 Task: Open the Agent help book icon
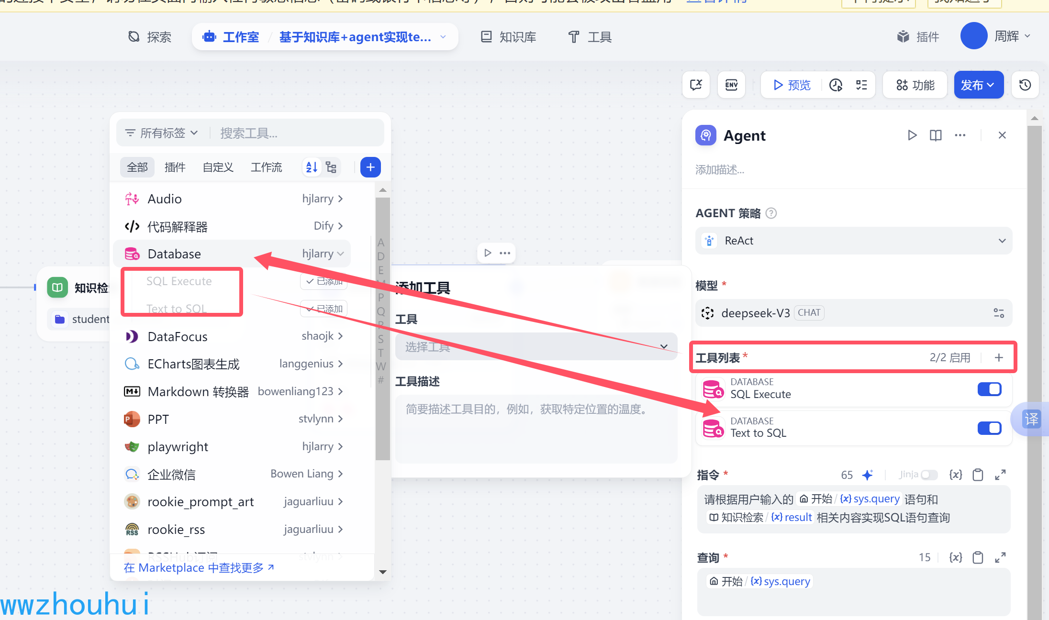pos(936,135)
